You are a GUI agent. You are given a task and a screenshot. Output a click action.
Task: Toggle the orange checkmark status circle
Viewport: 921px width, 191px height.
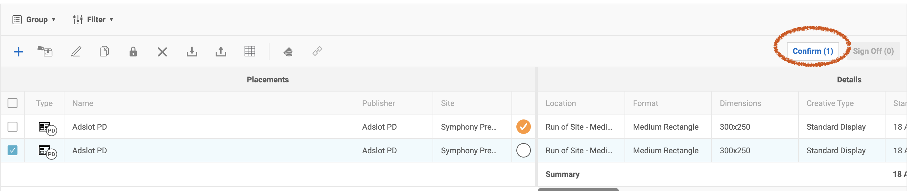point(523,127)
